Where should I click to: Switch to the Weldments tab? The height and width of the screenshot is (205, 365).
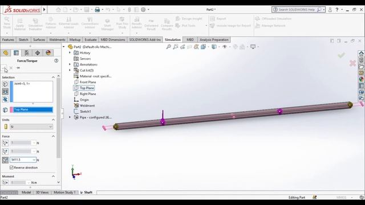[57, 40]
